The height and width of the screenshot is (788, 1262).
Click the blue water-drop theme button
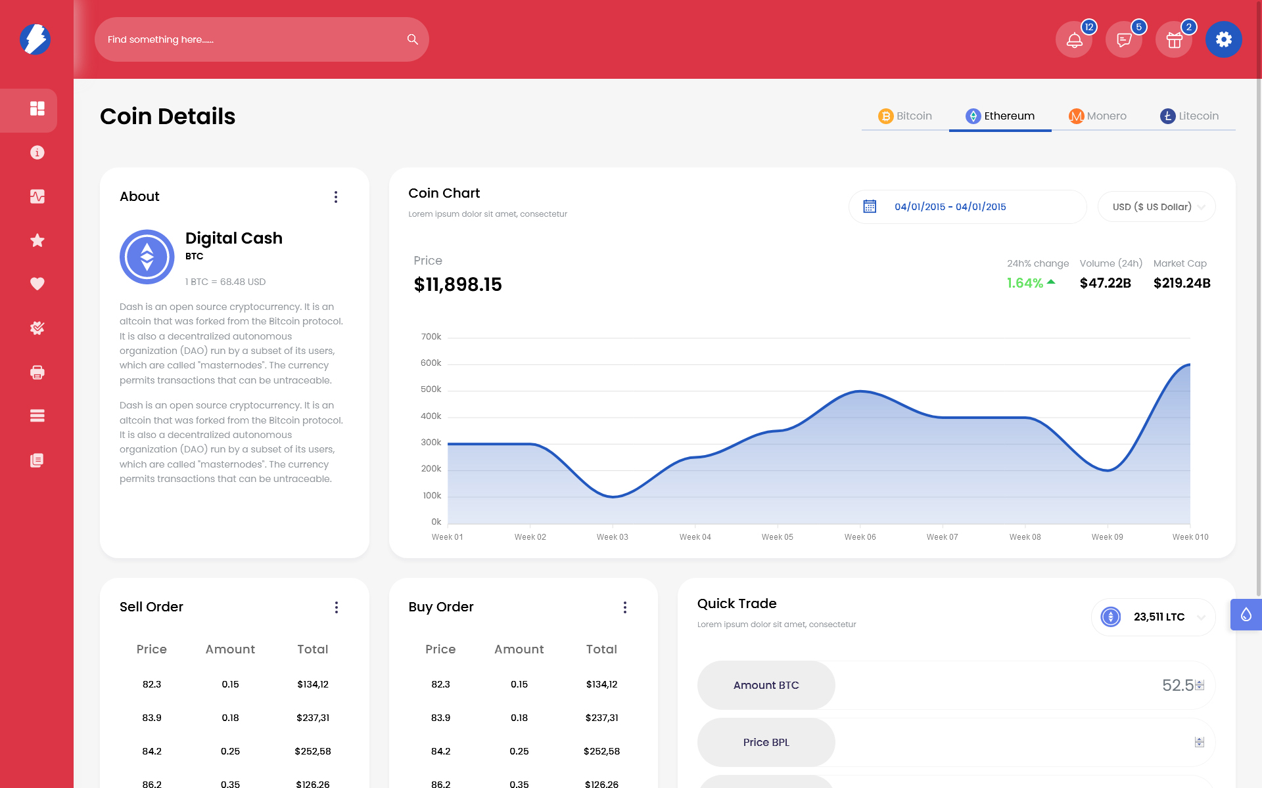[x=1246, y=615]
